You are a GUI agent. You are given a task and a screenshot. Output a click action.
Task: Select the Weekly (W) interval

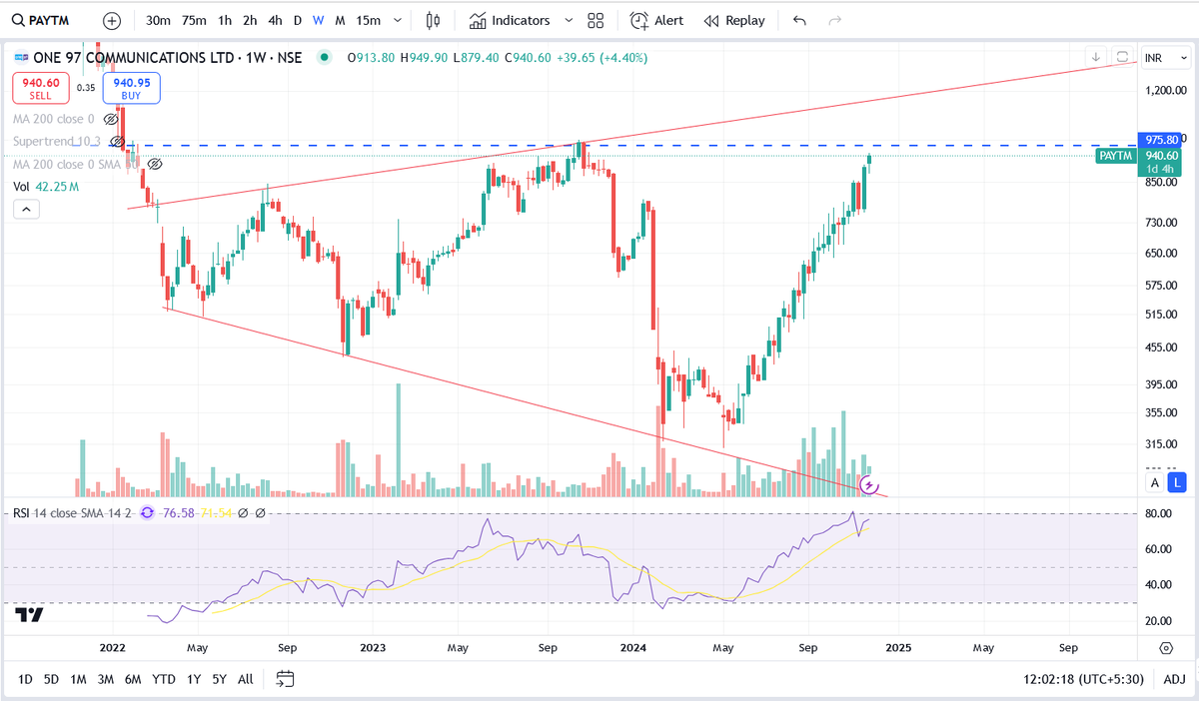click(x=318, y=20)
